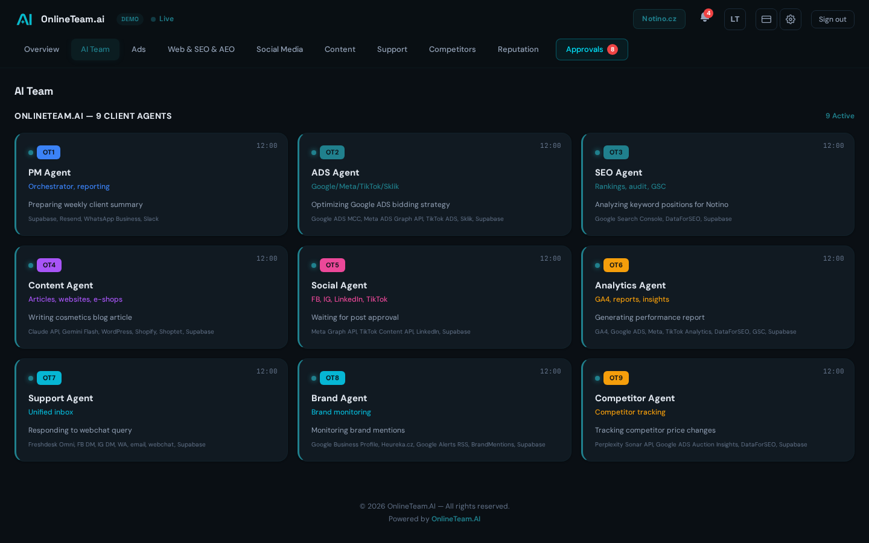Open the settings gear icon
This screenshot has width=869, height=543.
point(791,19)
